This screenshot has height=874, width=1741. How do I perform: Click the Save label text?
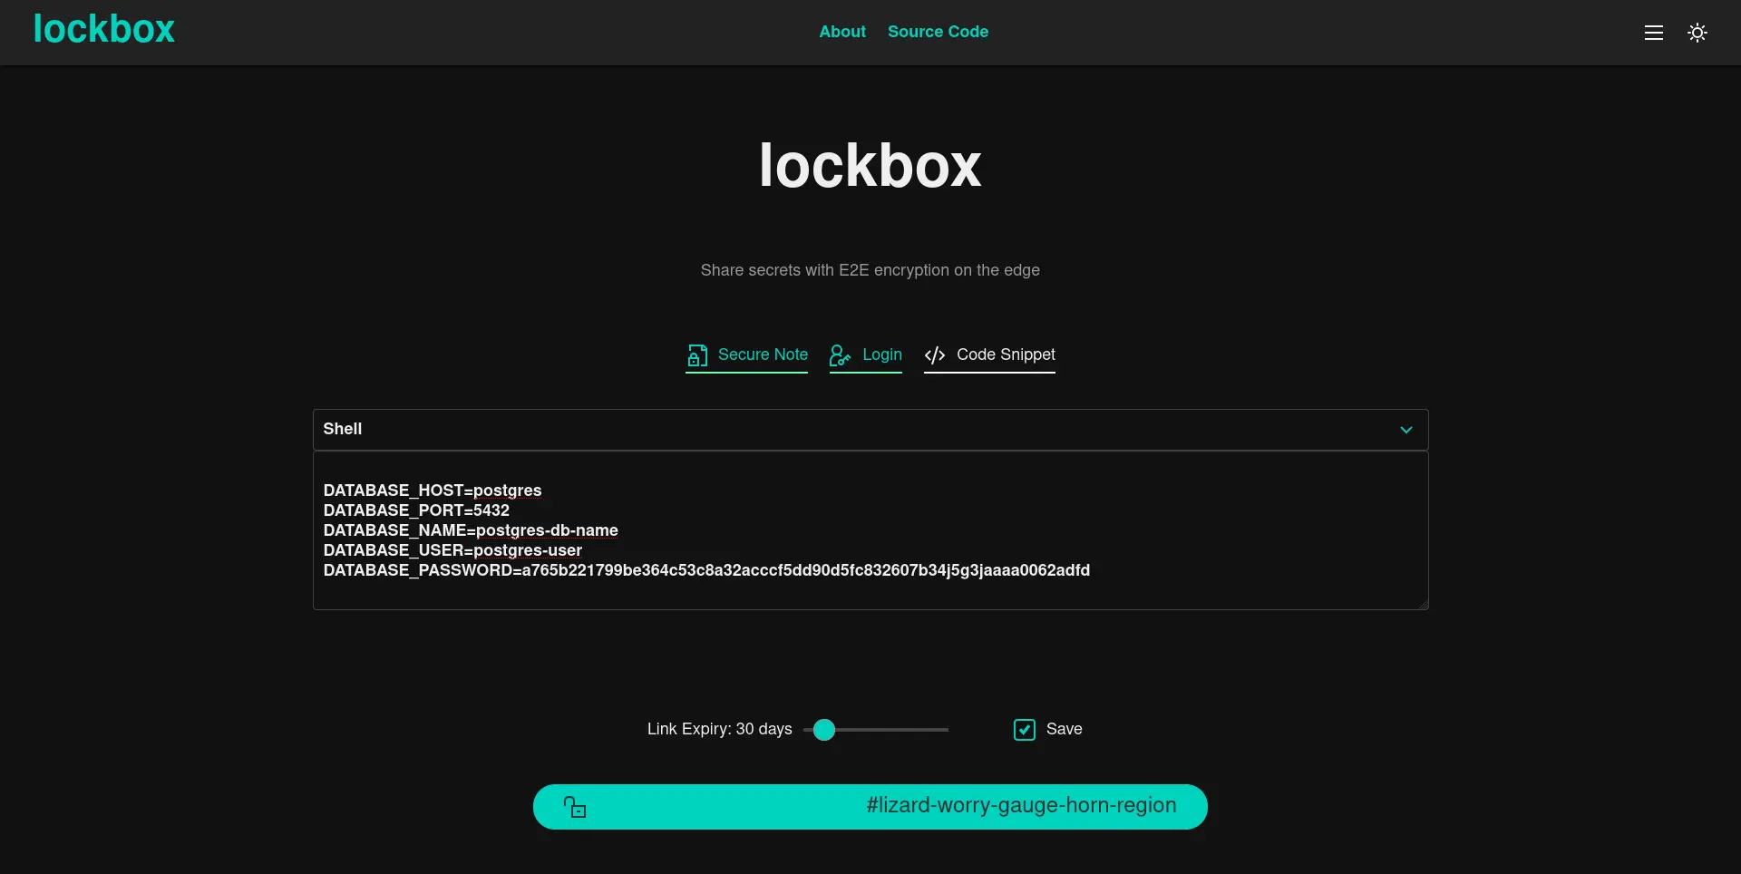pyautogui.click(x=1064, y=729)
